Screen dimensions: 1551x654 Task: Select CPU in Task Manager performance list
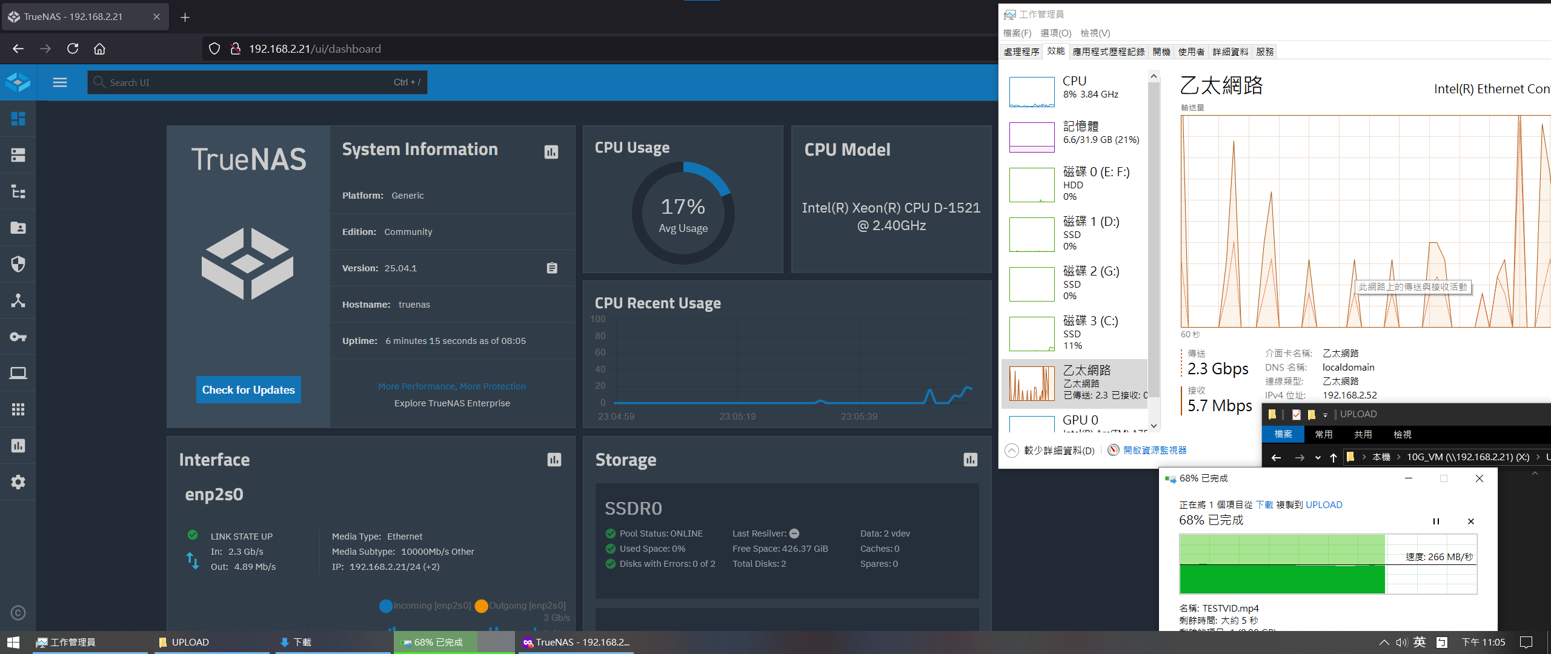pyautogui.click(x=1075, y=91)
